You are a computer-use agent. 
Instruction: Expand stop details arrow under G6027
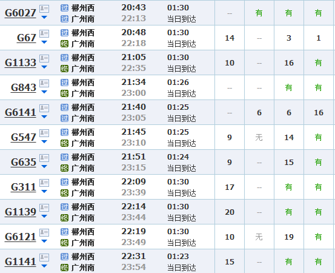point(44,18)
